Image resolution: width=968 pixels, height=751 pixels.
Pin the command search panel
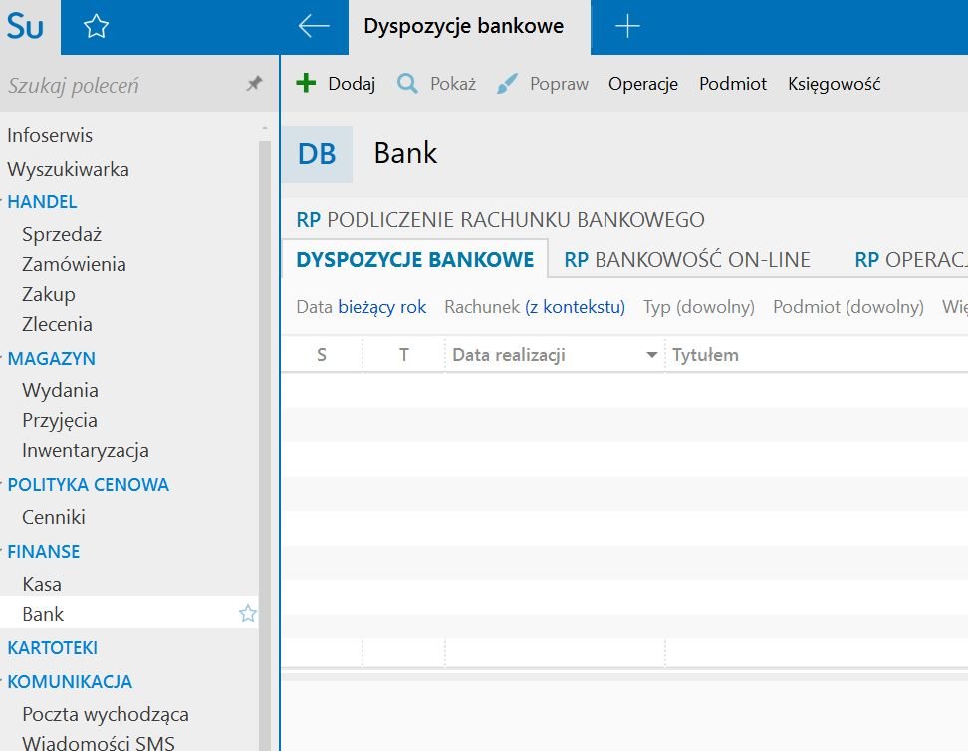[254, 85]
